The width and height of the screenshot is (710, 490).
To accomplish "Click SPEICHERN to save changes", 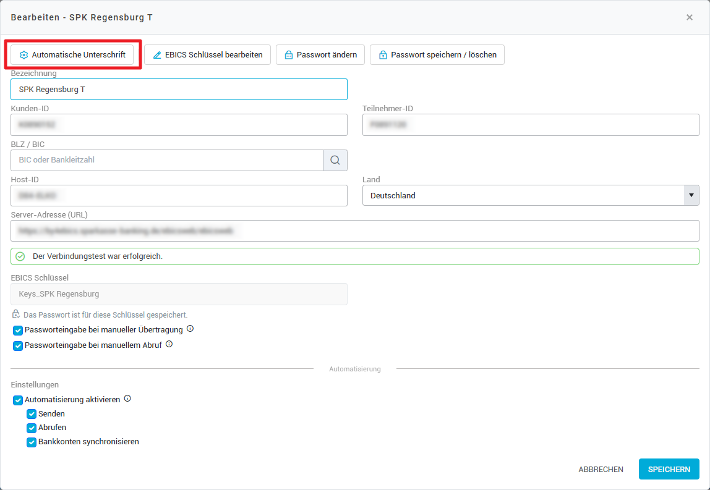I will click(x=669, y=469).
